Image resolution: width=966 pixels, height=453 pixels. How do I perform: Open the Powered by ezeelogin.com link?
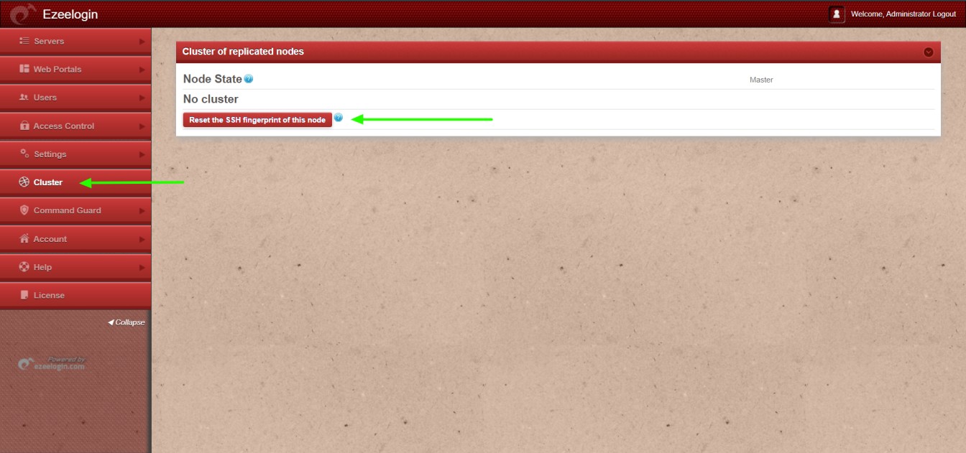click(52, 363)
